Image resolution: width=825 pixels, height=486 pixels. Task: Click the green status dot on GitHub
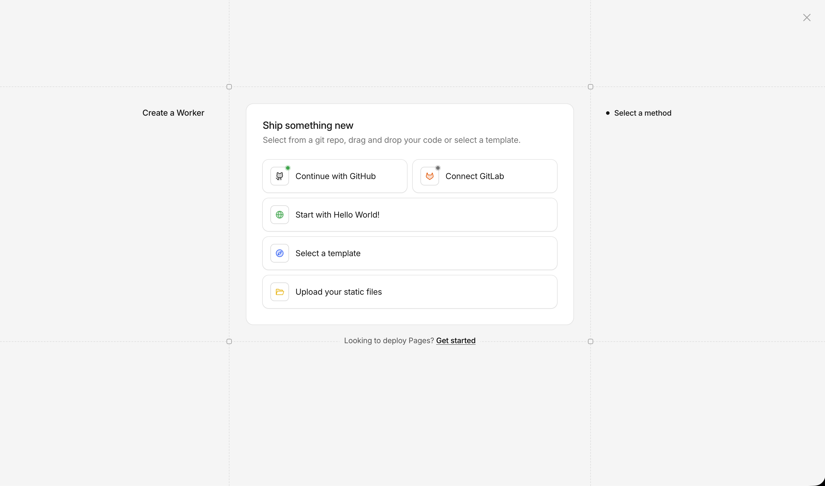288,168
